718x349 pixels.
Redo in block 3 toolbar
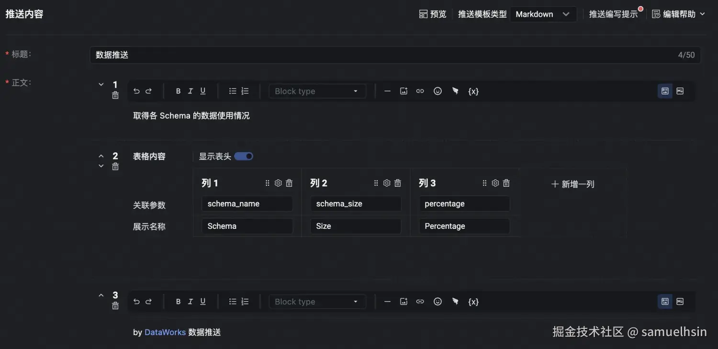tap(148, 302)
